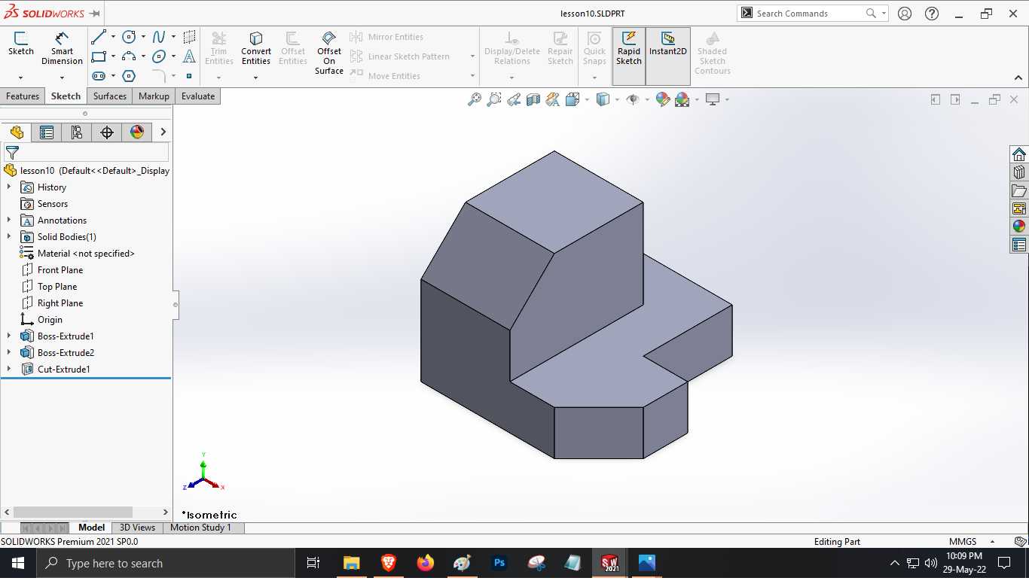Switch to Evaluate tab
The image size is (1029, 587).
click(198, 96)
